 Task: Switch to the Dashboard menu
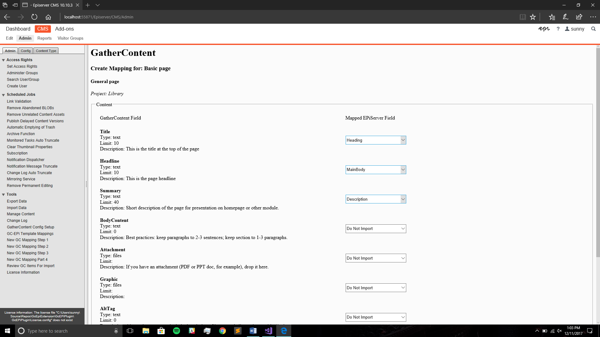tap(18, 29)
